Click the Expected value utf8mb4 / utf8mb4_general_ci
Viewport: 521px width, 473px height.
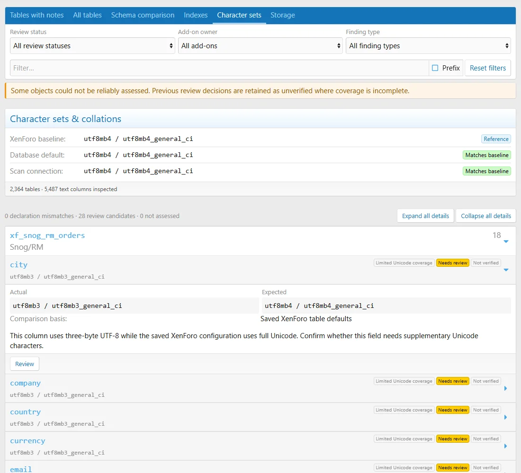pyautogui.click(x=386, y=306)
